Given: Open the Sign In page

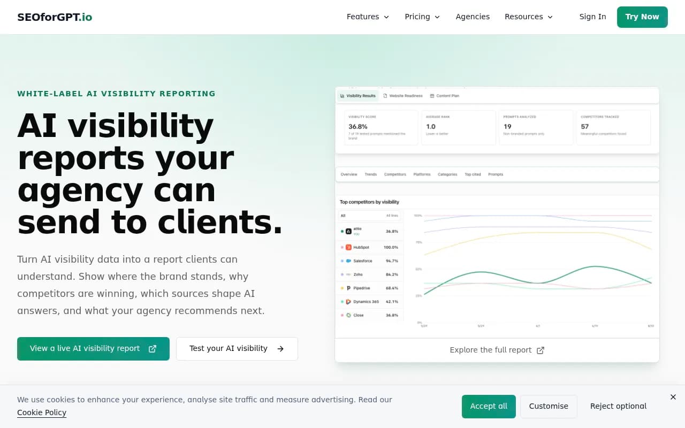Looking at the screenshot, I should [592, 17].
